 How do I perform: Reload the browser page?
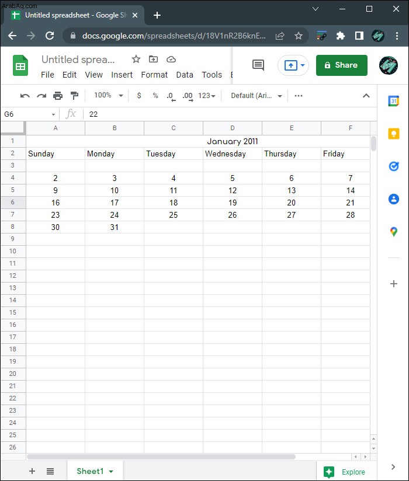pyautogui.click(x=50, y=36)
